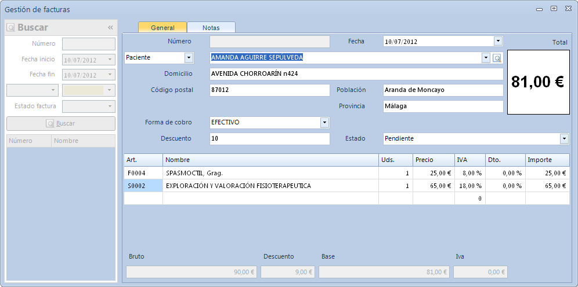The height and width of the screenshot is (287, 578).
Task: Click the Código postal field 87012
Action: click(269, 90)
